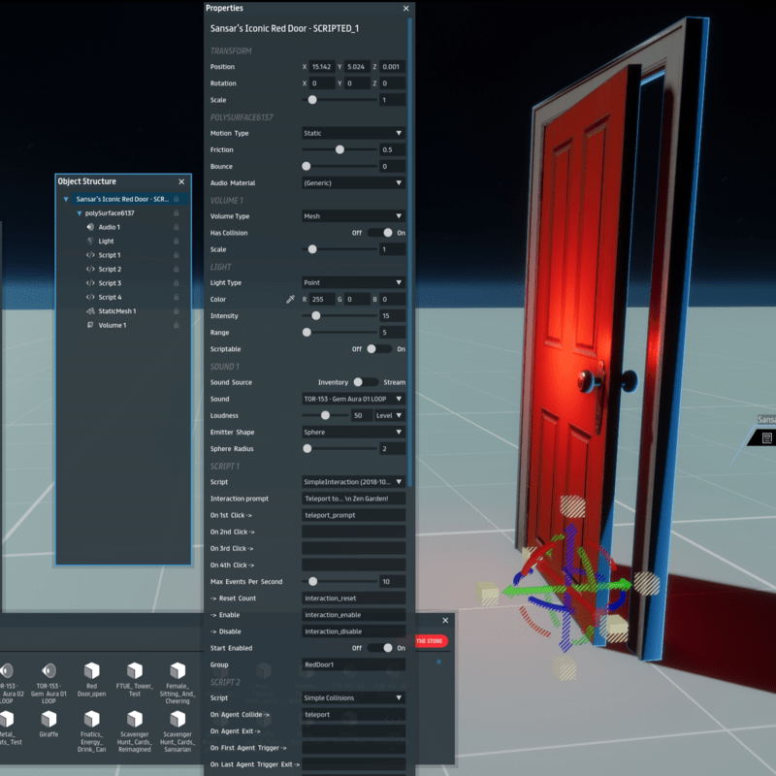Open the Motion Type dropdown

click(x=353, y=133)
